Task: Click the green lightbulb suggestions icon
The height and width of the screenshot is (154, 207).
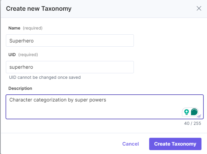Action: click(x=187, y=112)
